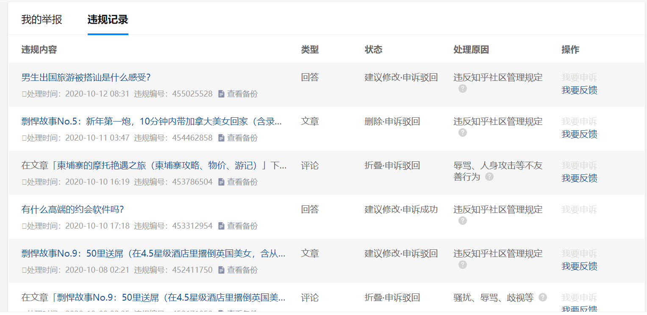Open 剽悍故事No.9：50里送屌 article link

tap(153, 254)
